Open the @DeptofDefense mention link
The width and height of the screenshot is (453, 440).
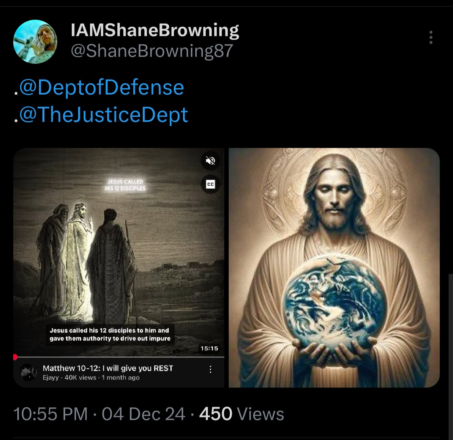point(101,87)
